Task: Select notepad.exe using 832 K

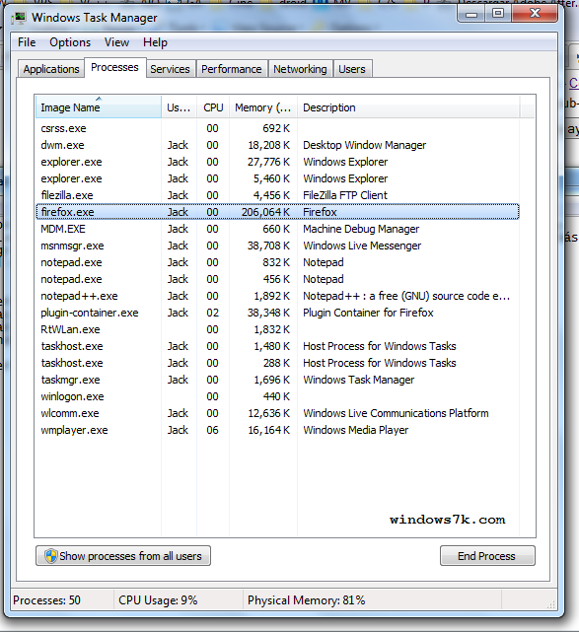Action: pyautogui.click(x=277, y=262)
